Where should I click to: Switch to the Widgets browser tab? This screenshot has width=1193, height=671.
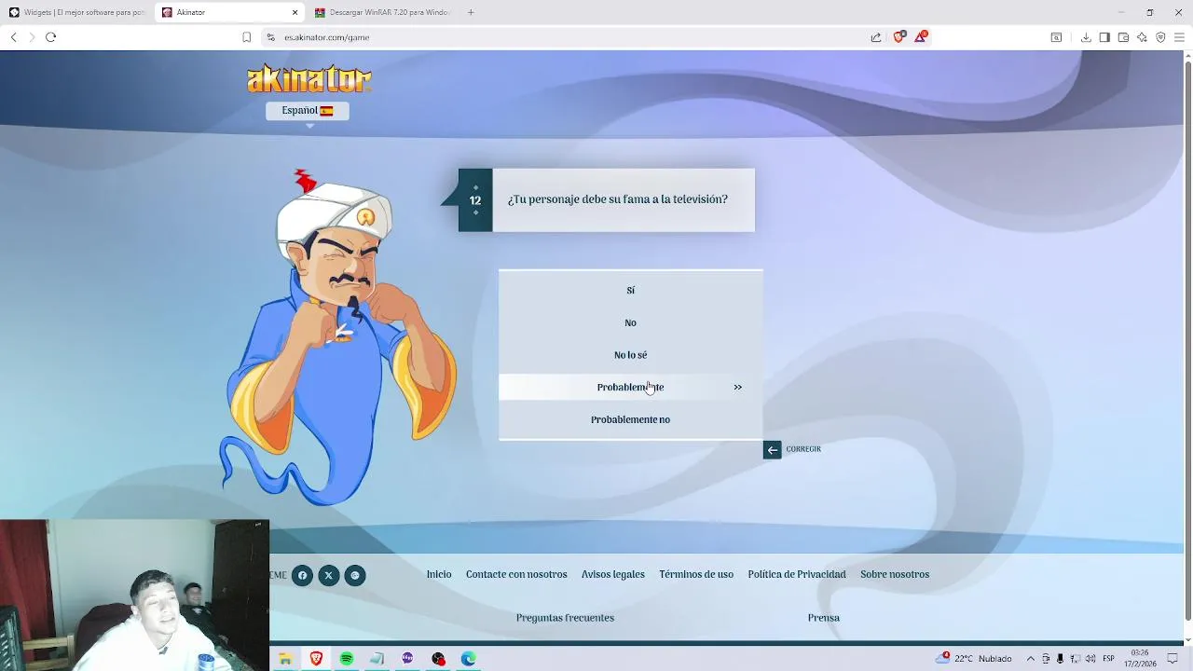pos(76,12)
